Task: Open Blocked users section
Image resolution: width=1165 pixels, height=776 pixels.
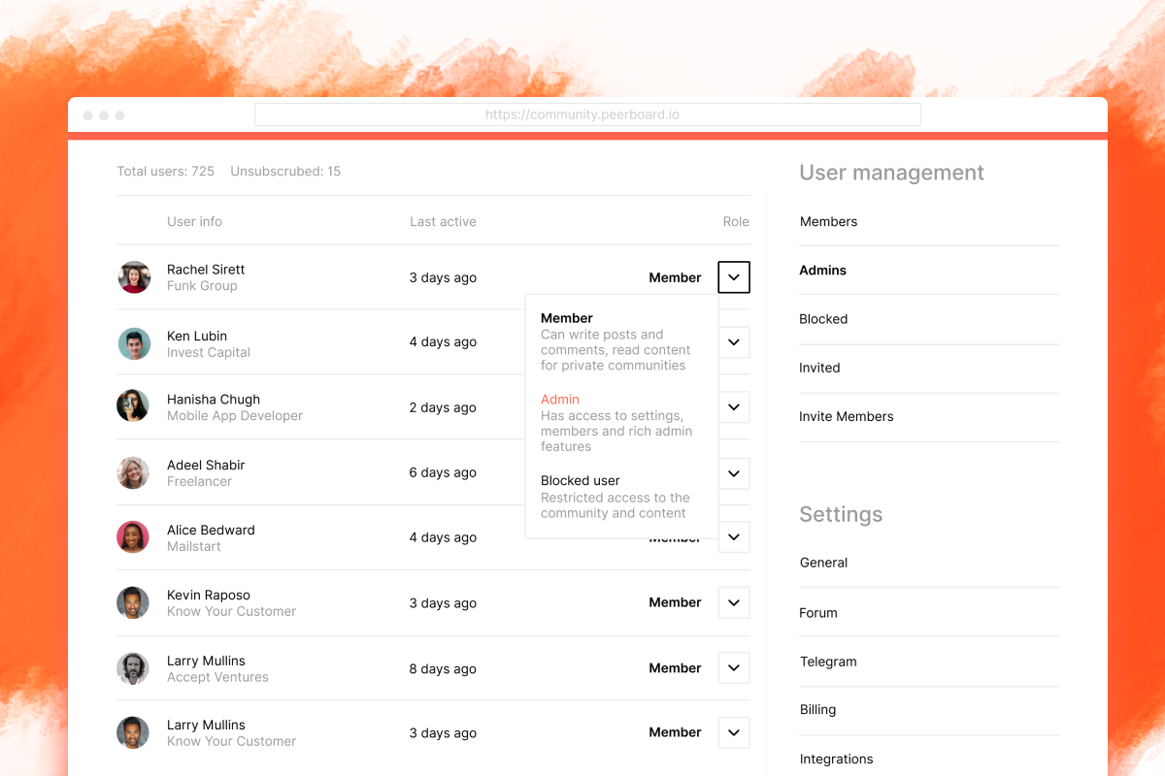Action: (823, 319)
